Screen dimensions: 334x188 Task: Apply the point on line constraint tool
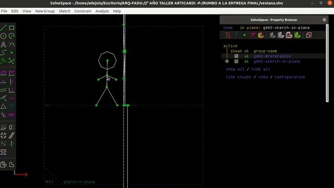click(4, 98)
